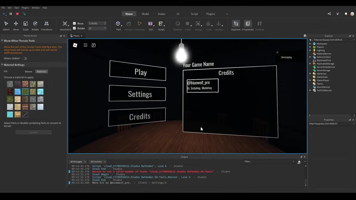Open the Toolbox
The image size is (356, 200).
[259, 26]
